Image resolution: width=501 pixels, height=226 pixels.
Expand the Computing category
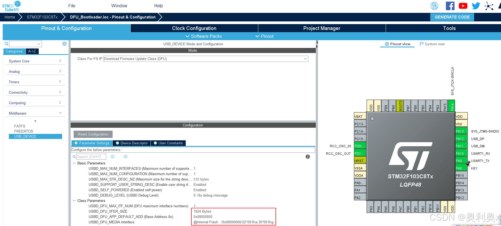pyautogui.click(x=35, y=103)
